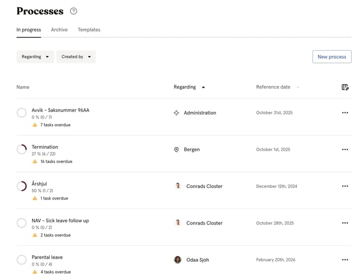Screen dimensions: 358x279
Task: Click the warning icon beside 16 tasks overdue
Action: pyautogui.click(x=35, y=161)
